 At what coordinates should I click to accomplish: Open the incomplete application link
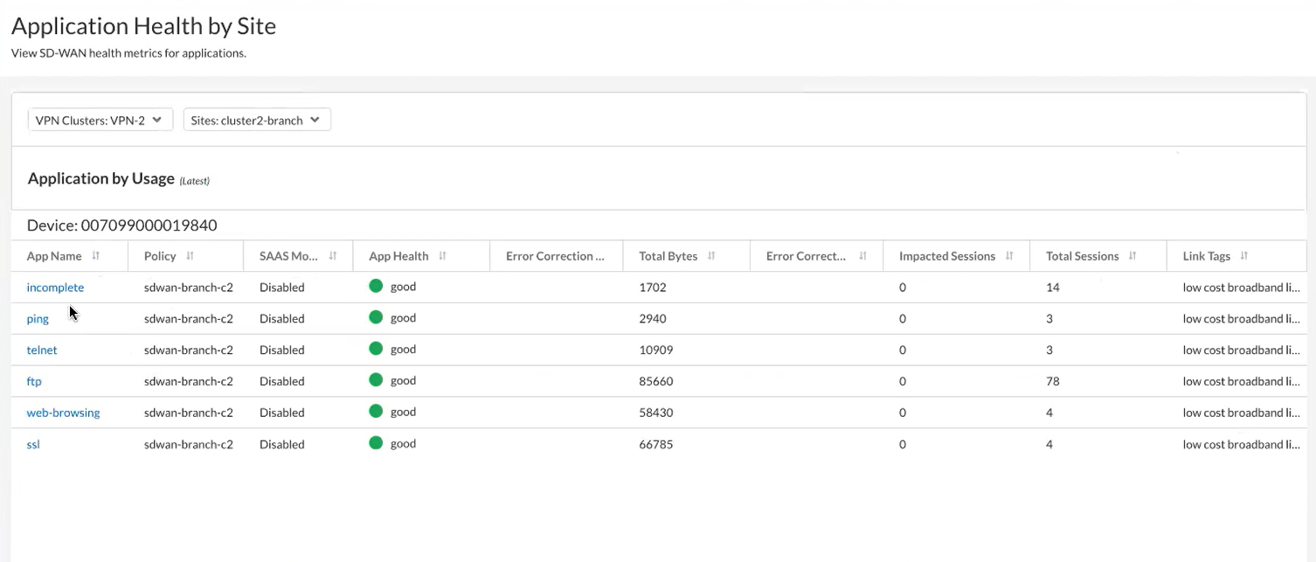point(55,288)
